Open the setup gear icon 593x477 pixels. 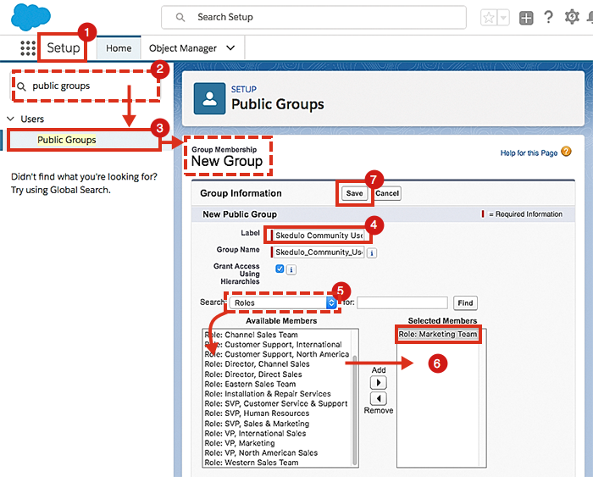572,17
